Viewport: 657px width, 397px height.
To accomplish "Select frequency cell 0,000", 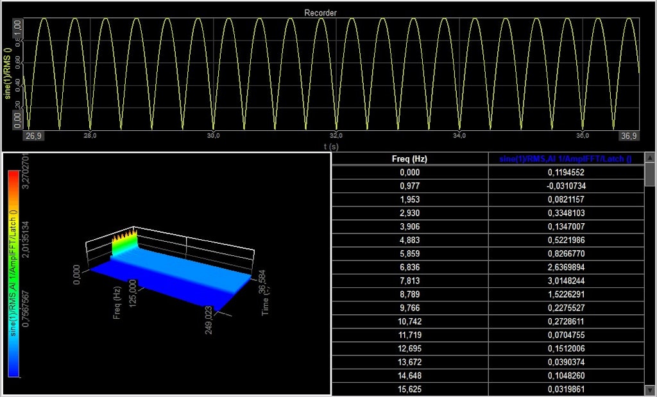I will 410,172.
